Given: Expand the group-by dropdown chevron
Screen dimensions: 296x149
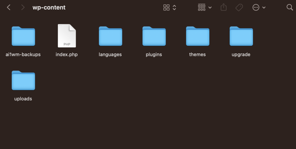Looking at the screenshot, I should pos(210,7).
